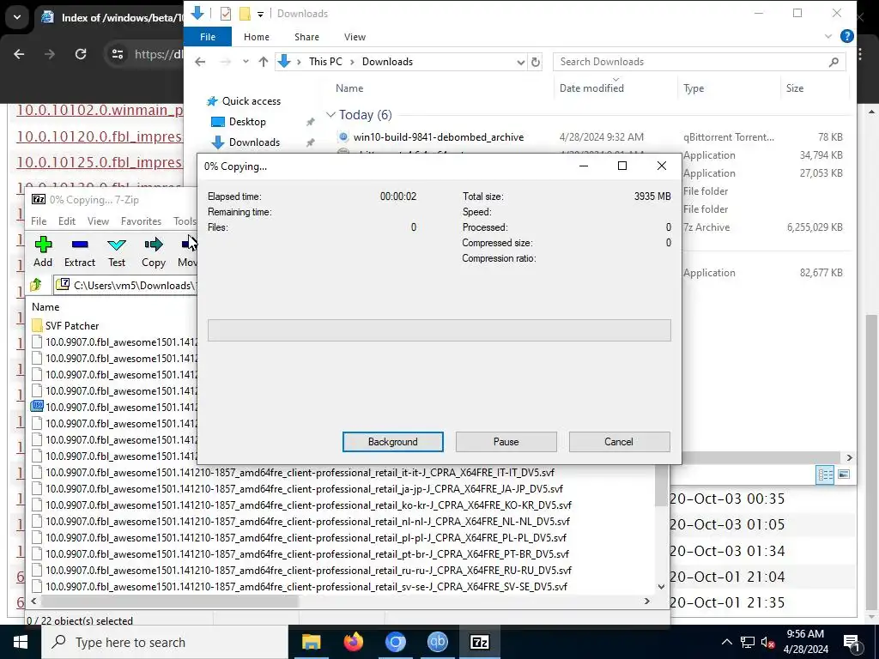Screen dimensions: 879x659
Task: Open browser site information icon
Action: coord(117,54)
